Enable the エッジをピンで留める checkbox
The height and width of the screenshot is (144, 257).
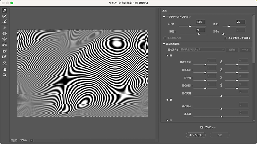pyautogui.click(x=225, y=38)
